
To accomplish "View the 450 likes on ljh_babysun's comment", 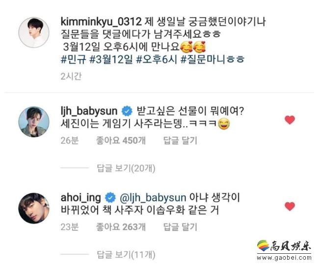I will click(x=121, y=140).
